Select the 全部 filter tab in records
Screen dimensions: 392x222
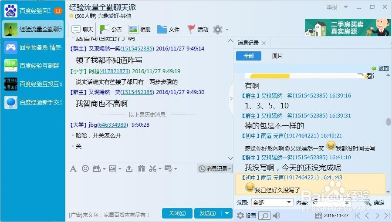click(249, 56)
